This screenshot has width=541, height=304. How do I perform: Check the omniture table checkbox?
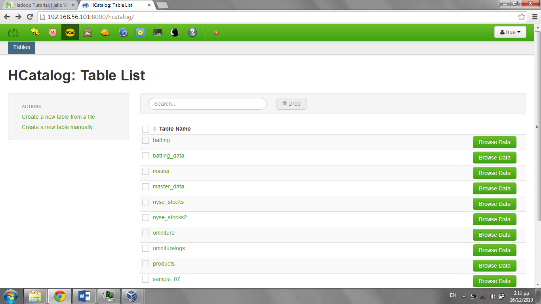click(x=145, y=233)
